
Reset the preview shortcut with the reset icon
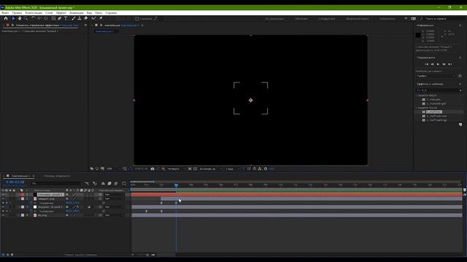point(460,76)
